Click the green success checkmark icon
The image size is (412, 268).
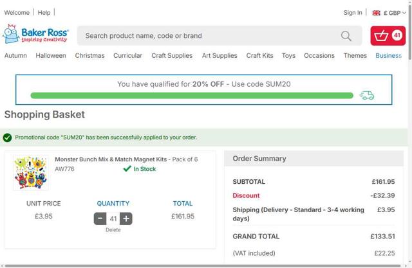(7, 138)
